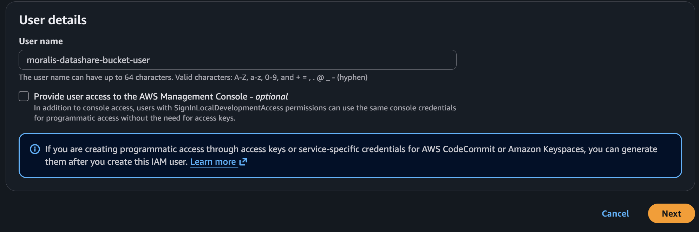Viewport: 699px width, 232px height.
Task: Click the 'User details' heading
Action: click(53, 20)
